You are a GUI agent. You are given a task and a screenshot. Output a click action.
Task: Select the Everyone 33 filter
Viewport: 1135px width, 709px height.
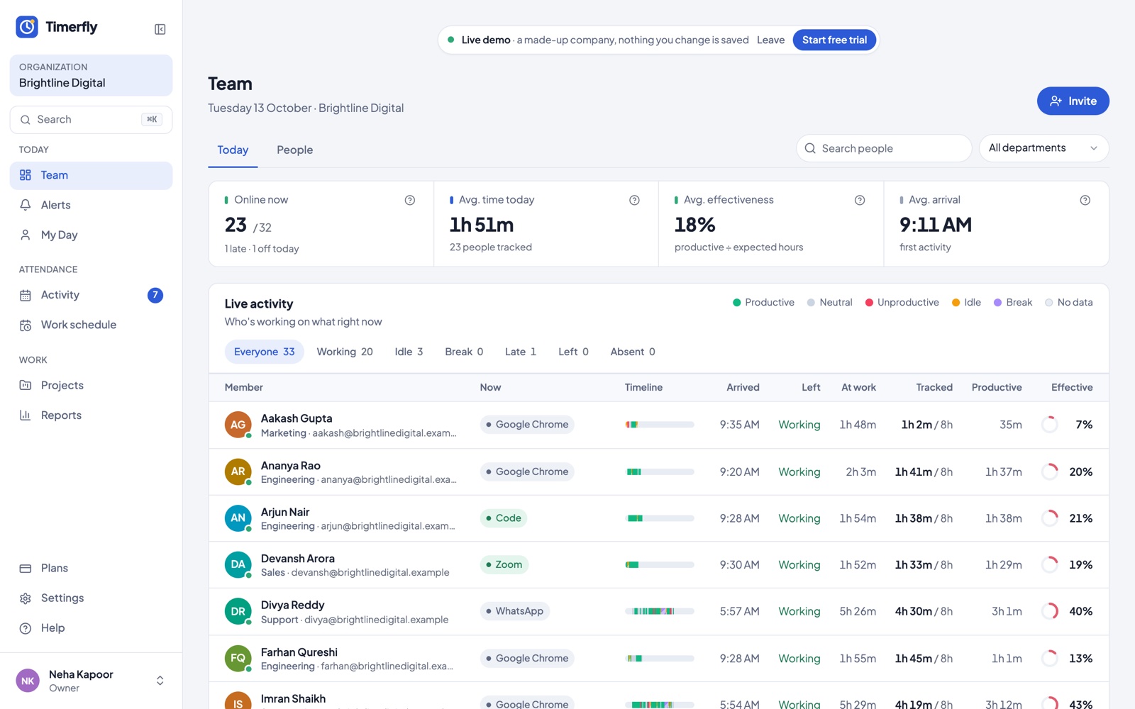click(x=265, y=352)
